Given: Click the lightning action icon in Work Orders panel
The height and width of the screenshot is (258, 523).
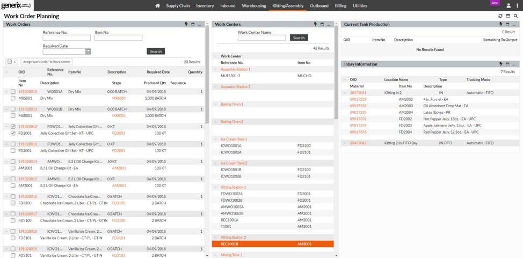Looking at the screenshot, I should (x=186, y=24).
